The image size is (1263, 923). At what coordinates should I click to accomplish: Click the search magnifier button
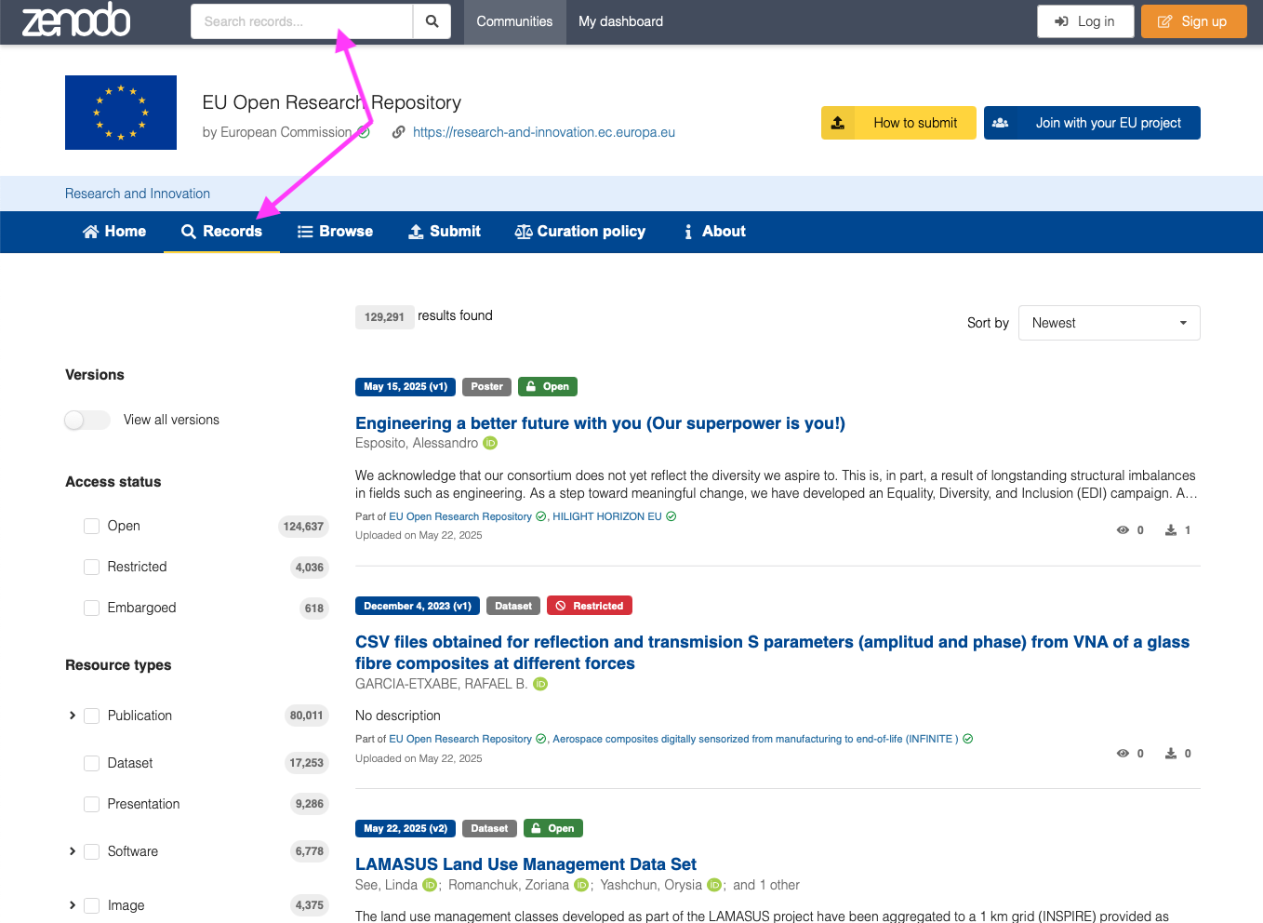point(432,21)
